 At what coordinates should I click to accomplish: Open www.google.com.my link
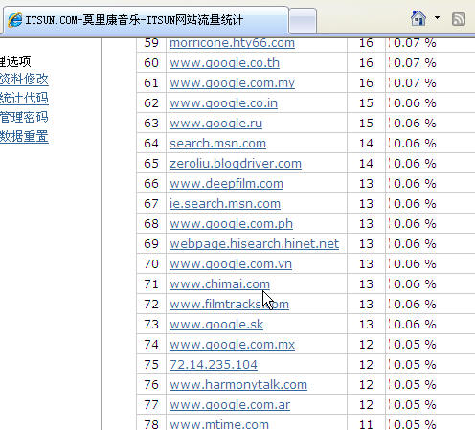tap(232, 83)
